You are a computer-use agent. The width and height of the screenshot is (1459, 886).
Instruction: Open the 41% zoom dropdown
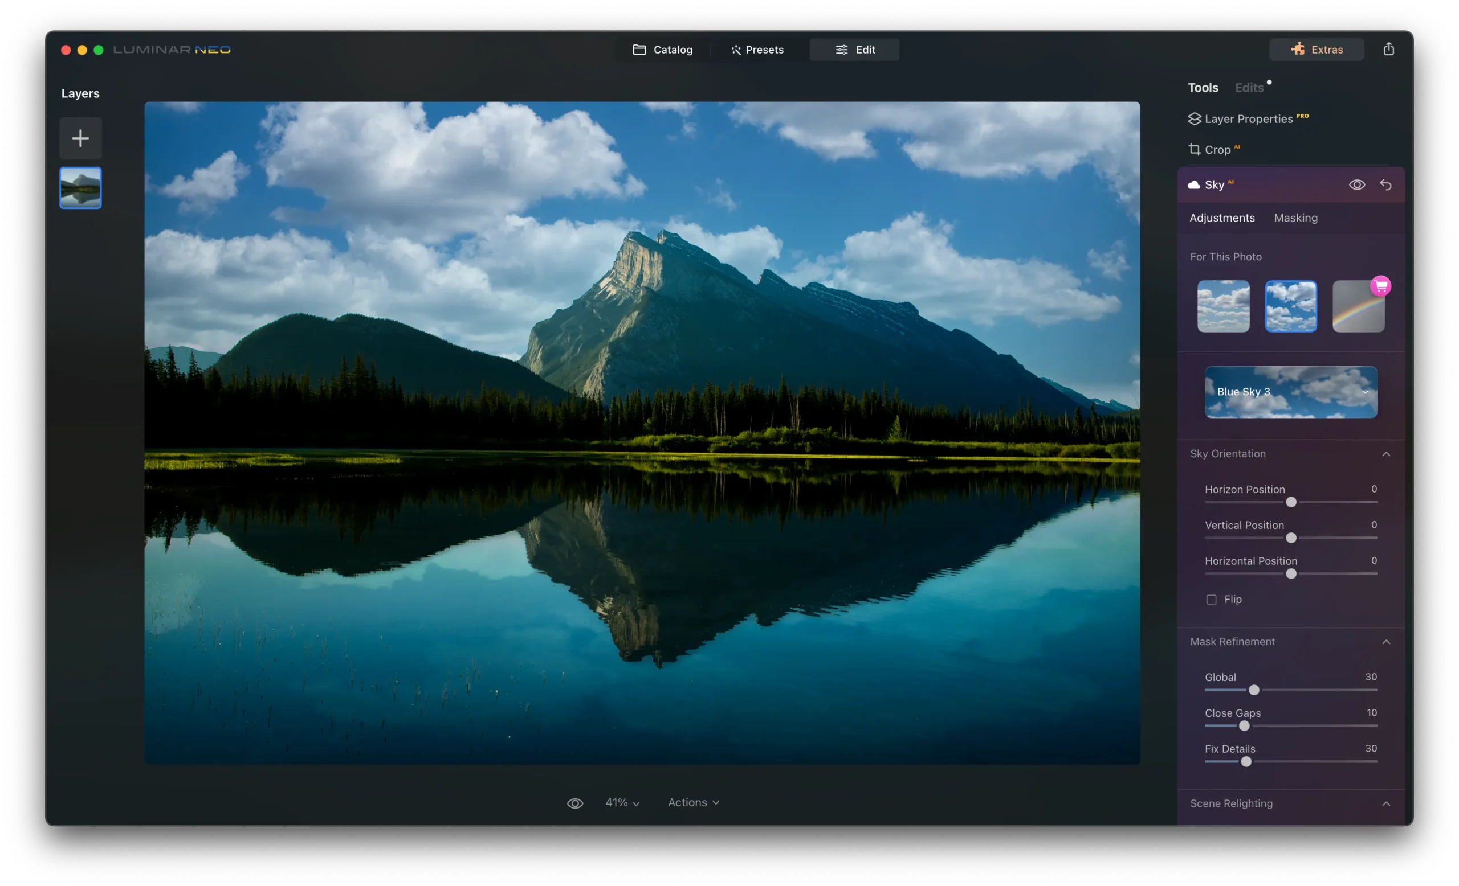click(x=622, y=803)
